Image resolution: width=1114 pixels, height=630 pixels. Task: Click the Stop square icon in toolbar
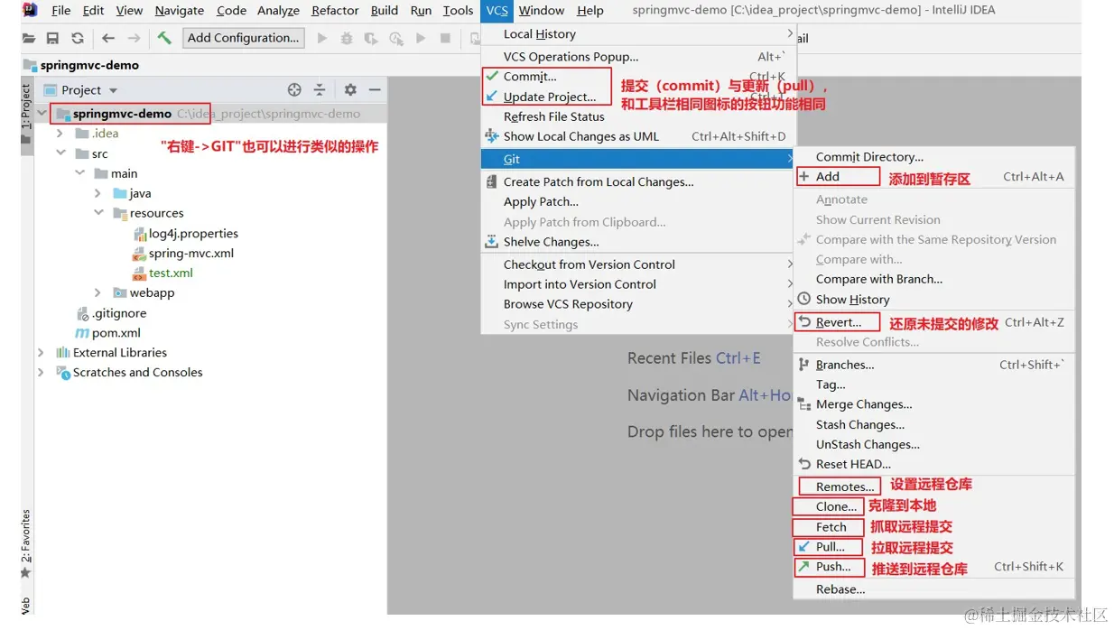pyautogui.click(x=445, y=39)
